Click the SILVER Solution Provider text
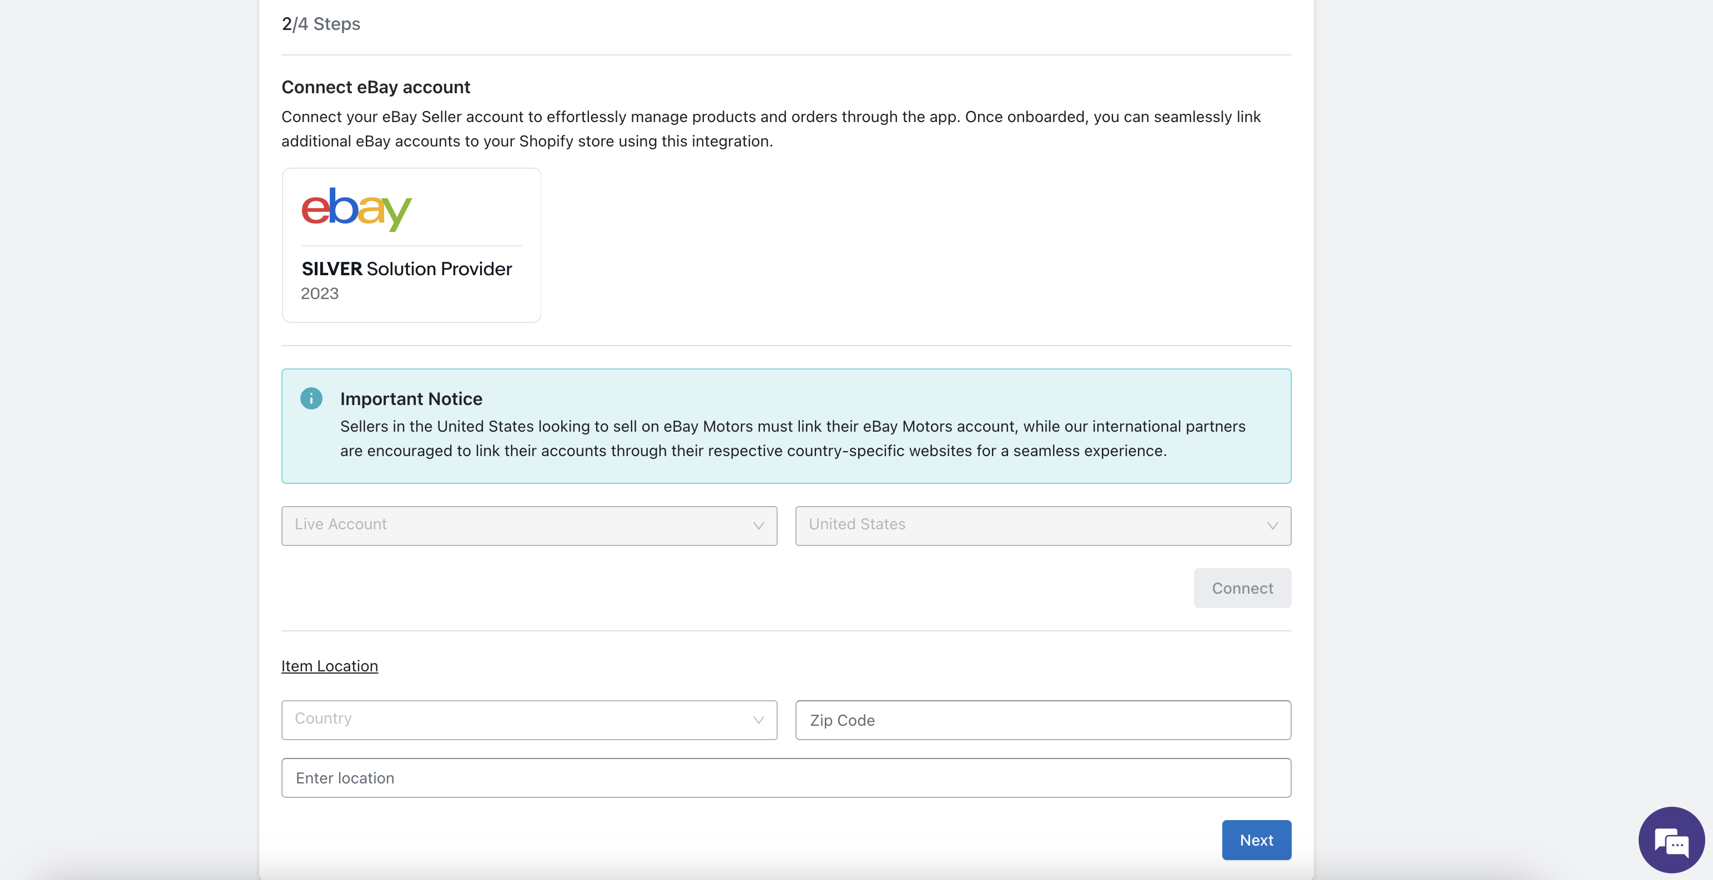Screen dimensions: 1713x880 tap(406, 269)
